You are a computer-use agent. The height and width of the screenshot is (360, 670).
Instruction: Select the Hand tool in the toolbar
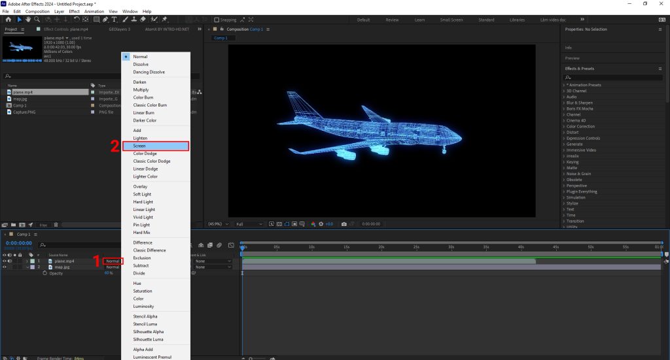pos(27,20)
